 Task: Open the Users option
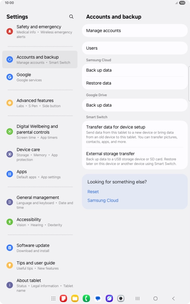point(135,48)
